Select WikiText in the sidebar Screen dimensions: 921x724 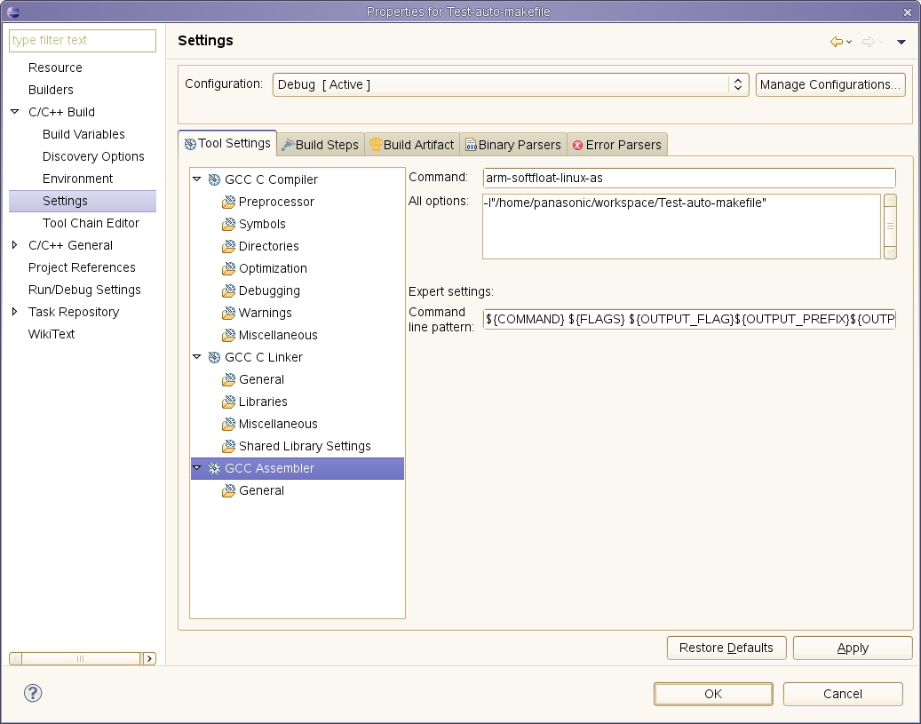52,334
